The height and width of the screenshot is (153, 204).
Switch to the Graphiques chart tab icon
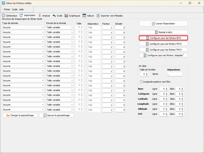point(67,16)
